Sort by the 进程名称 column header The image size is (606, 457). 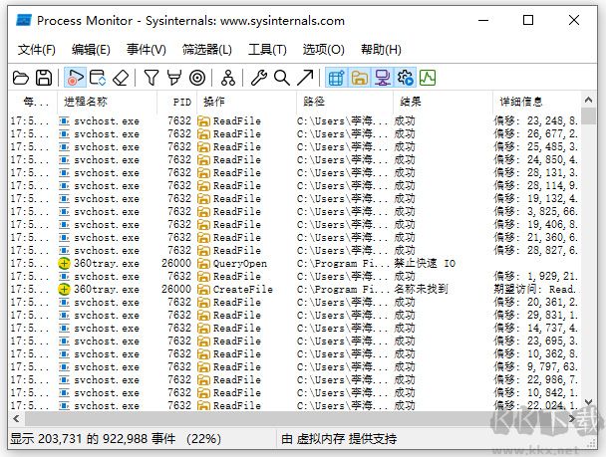click(107, 102)
